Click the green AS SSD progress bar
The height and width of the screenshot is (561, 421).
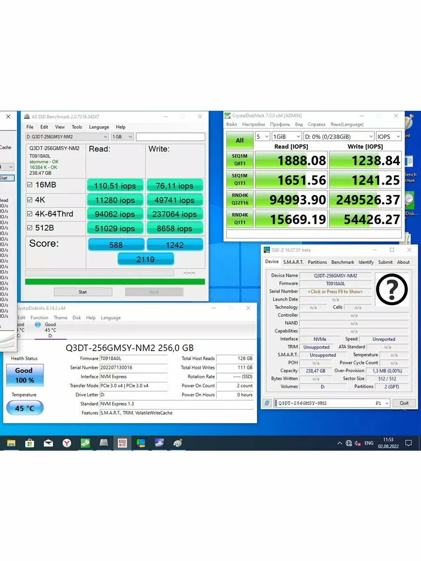click(115, 281)
